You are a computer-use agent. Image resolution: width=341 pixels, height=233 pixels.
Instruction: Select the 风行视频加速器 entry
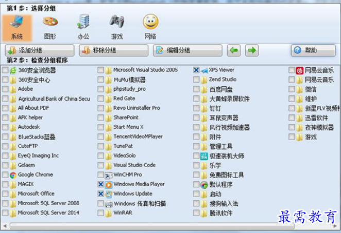(x=229, y=128)
